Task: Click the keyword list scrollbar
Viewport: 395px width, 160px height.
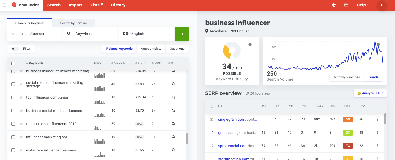Action: pyautogui.click(x=187, y=139)
